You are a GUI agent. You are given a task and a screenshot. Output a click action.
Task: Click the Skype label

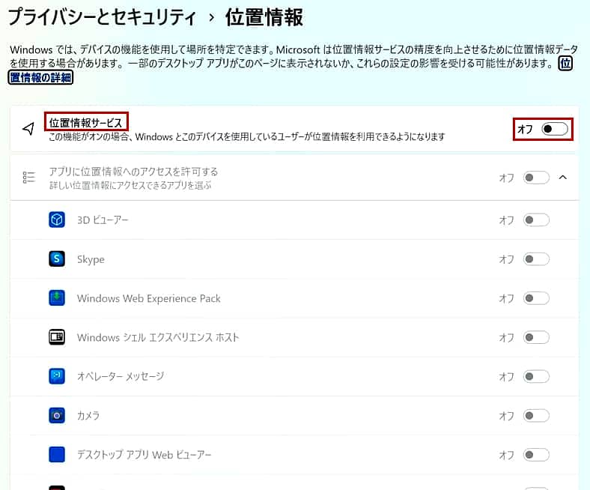point(91,259)
